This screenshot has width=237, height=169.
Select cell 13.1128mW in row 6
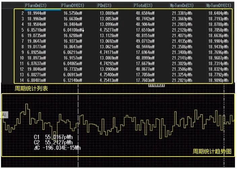point(109,36)
